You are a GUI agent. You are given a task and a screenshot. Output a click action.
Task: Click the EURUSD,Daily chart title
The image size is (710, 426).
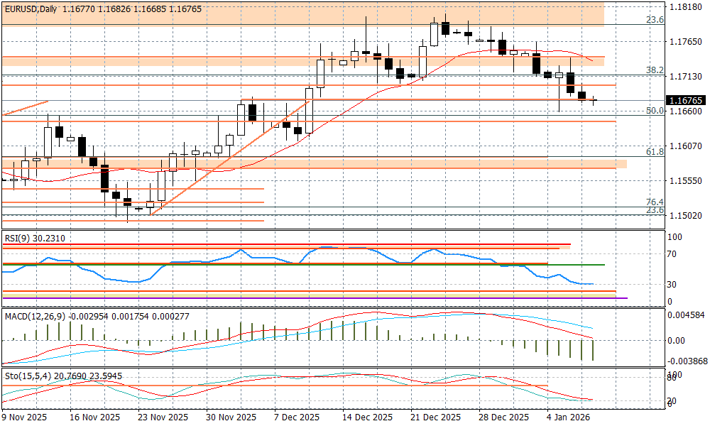[30, 9]
